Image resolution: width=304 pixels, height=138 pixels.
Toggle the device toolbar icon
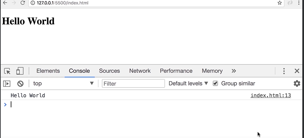point(20,71)
